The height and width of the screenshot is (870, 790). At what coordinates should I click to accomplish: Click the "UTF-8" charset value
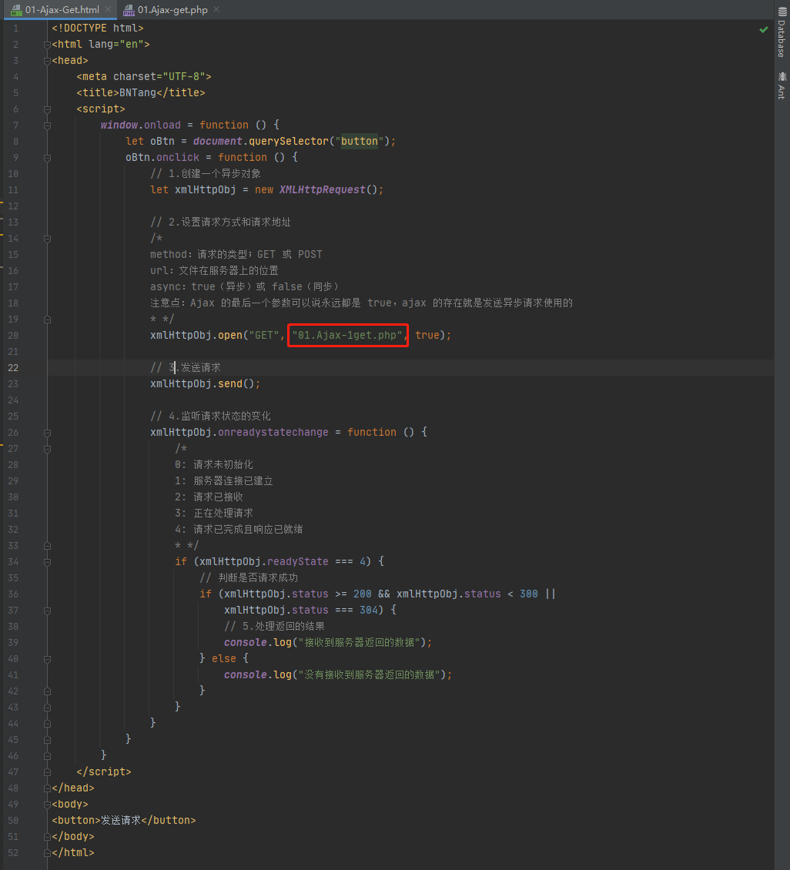coord(184,76)
